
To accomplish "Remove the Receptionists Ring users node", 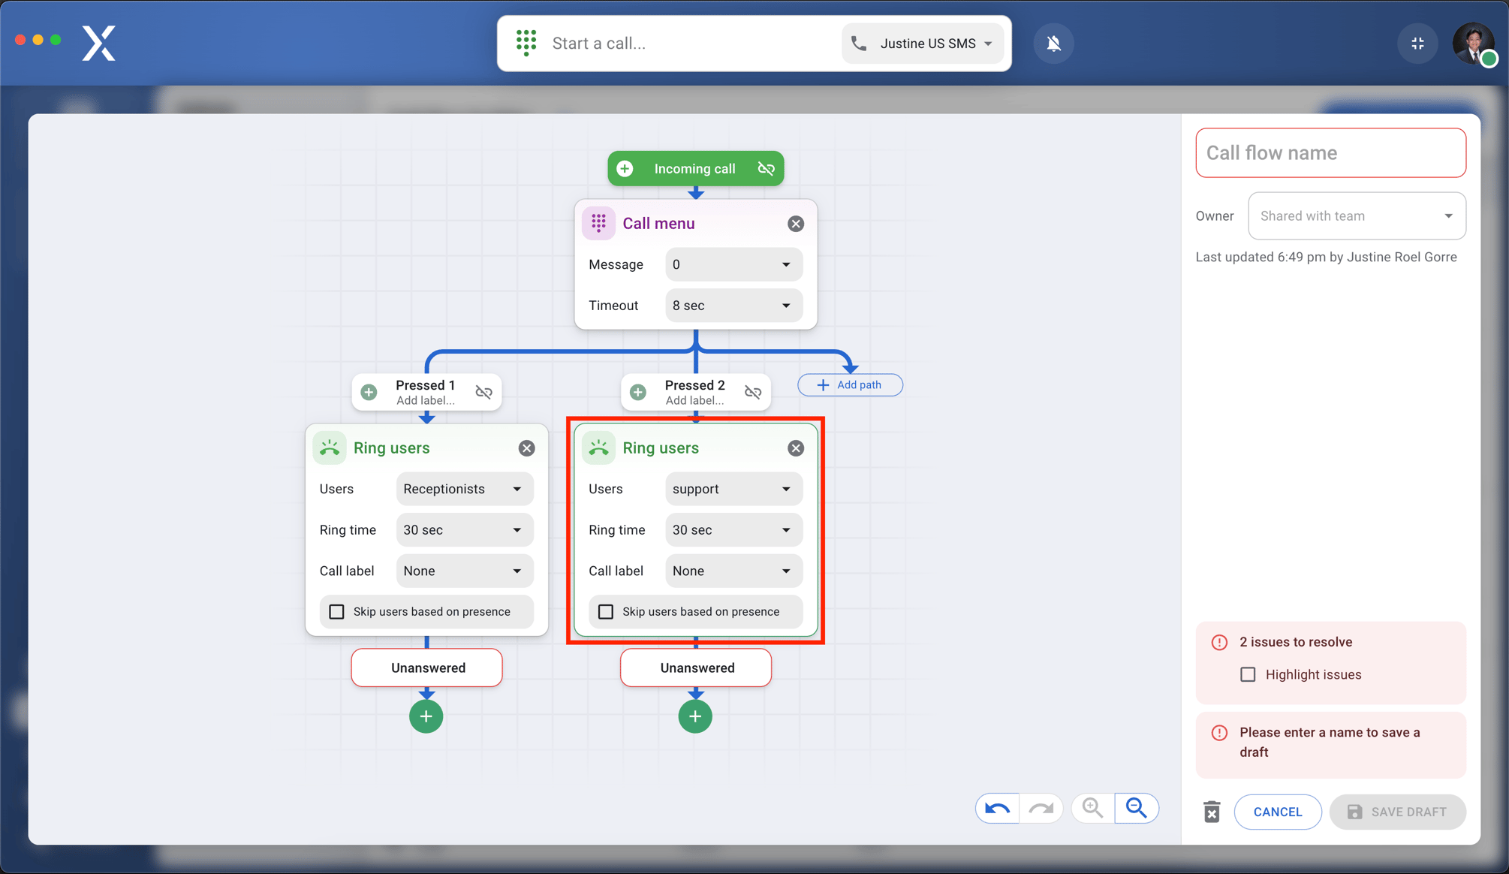I will tap(527, 448).
